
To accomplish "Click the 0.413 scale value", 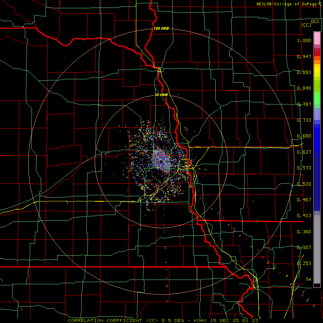I will pyautogui.click(x=304, y=216).
